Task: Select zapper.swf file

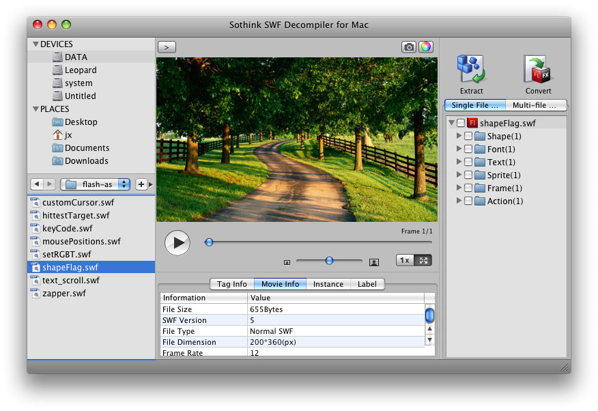Action: coord(91,293)
